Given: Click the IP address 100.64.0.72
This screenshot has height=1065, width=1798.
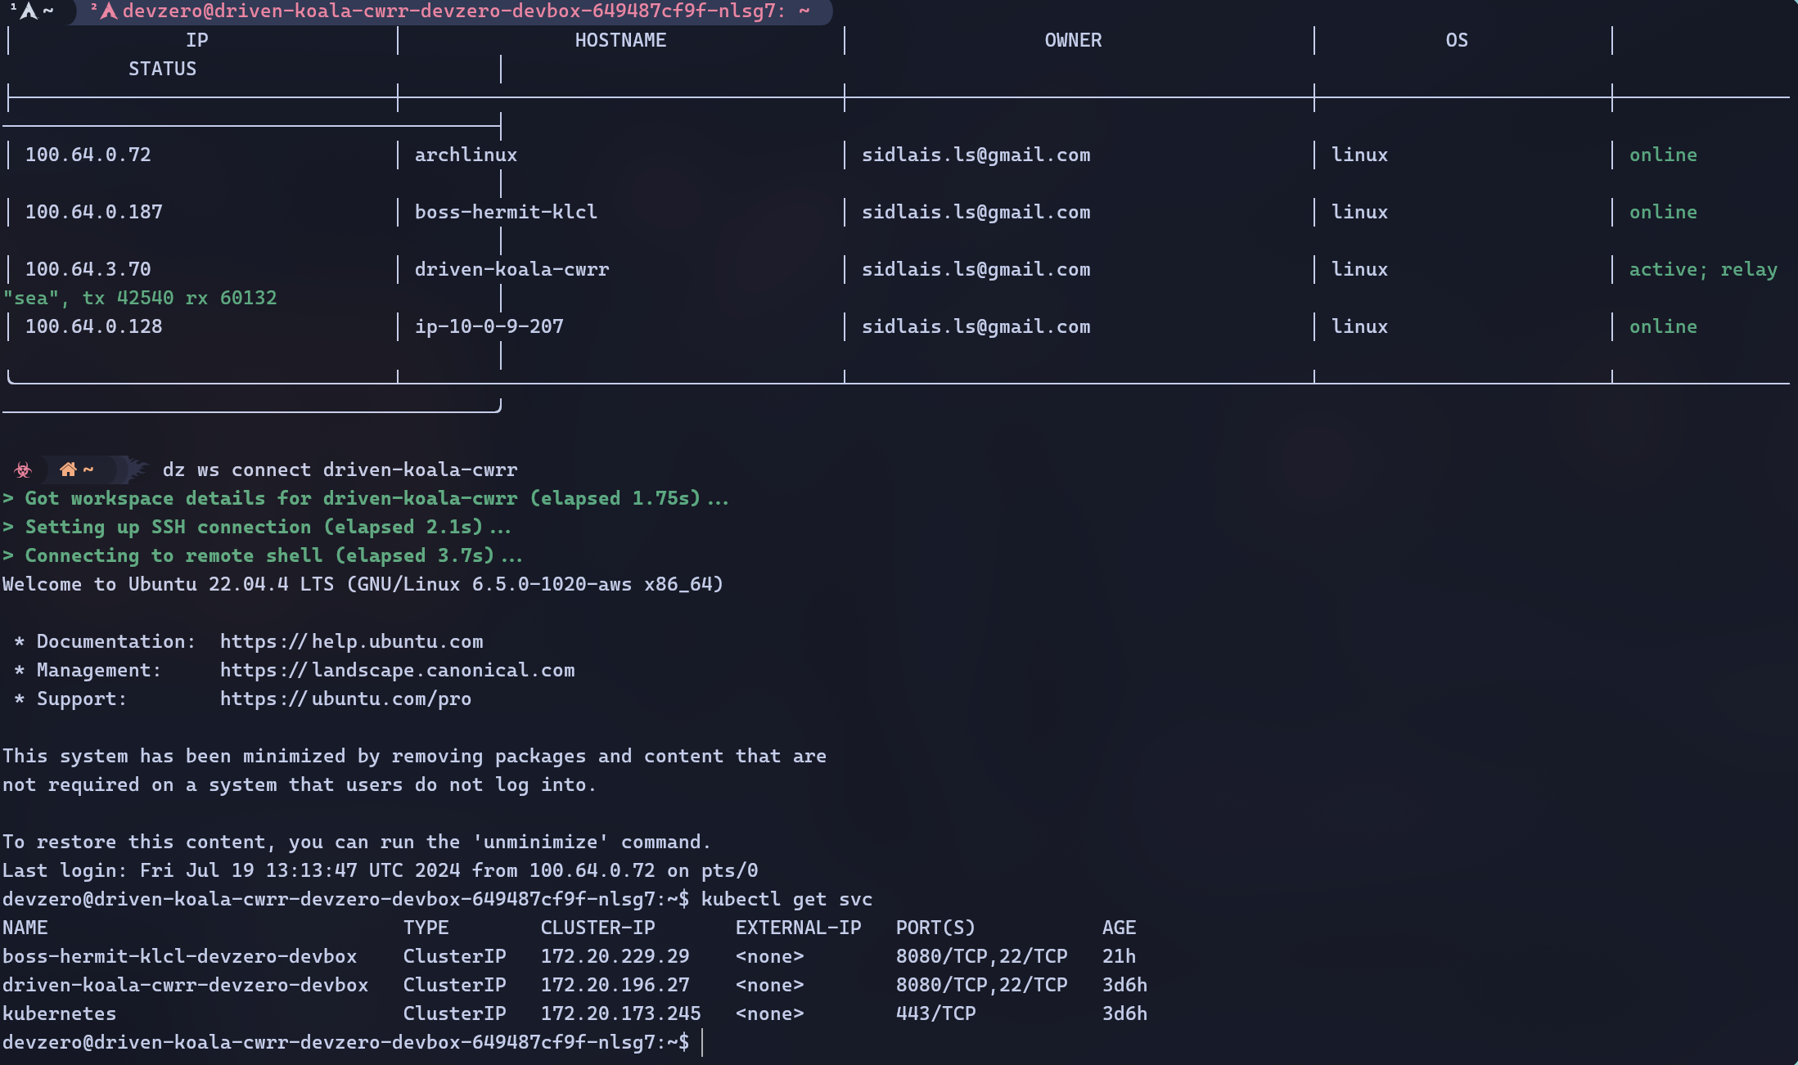Looking at the screenshot, I should coord(88,155).
